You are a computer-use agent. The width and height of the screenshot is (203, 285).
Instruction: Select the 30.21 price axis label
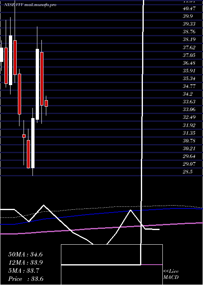click(189, 149)
